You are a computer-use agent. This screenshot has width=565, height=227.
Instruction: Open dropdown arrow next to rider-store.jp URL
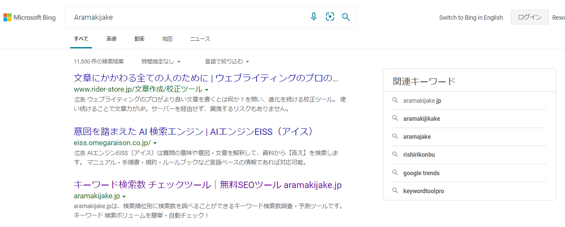pos(207,90)
